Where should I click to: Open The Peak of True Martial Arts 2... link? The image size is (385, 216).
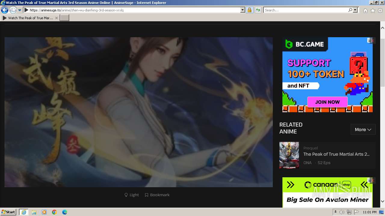pyautogui.click(x=336, y=154)
